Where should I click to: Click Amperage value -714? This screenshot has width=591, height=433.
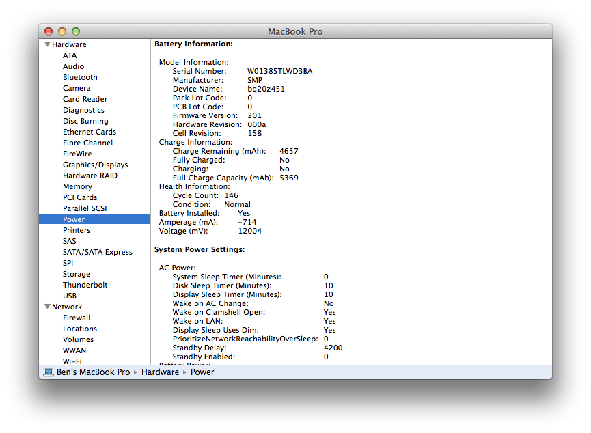[x=247, y=223]
